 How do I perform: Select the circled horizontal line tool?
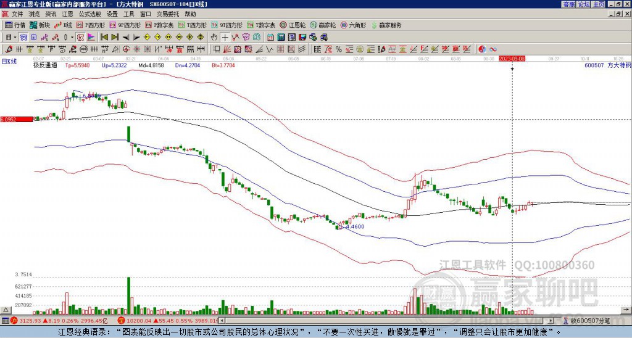[83, 49]
